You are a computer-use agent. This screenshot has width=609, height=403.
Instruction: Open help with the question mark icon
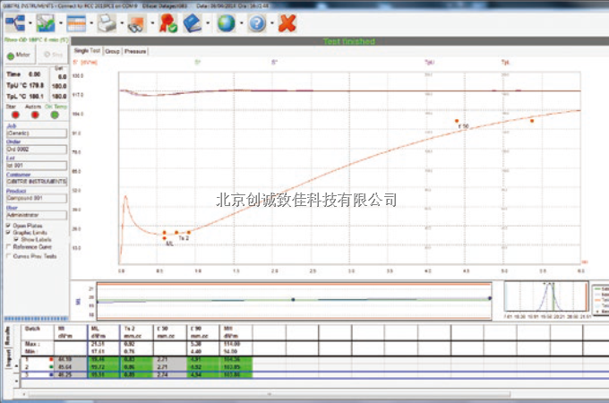[257, 22]
